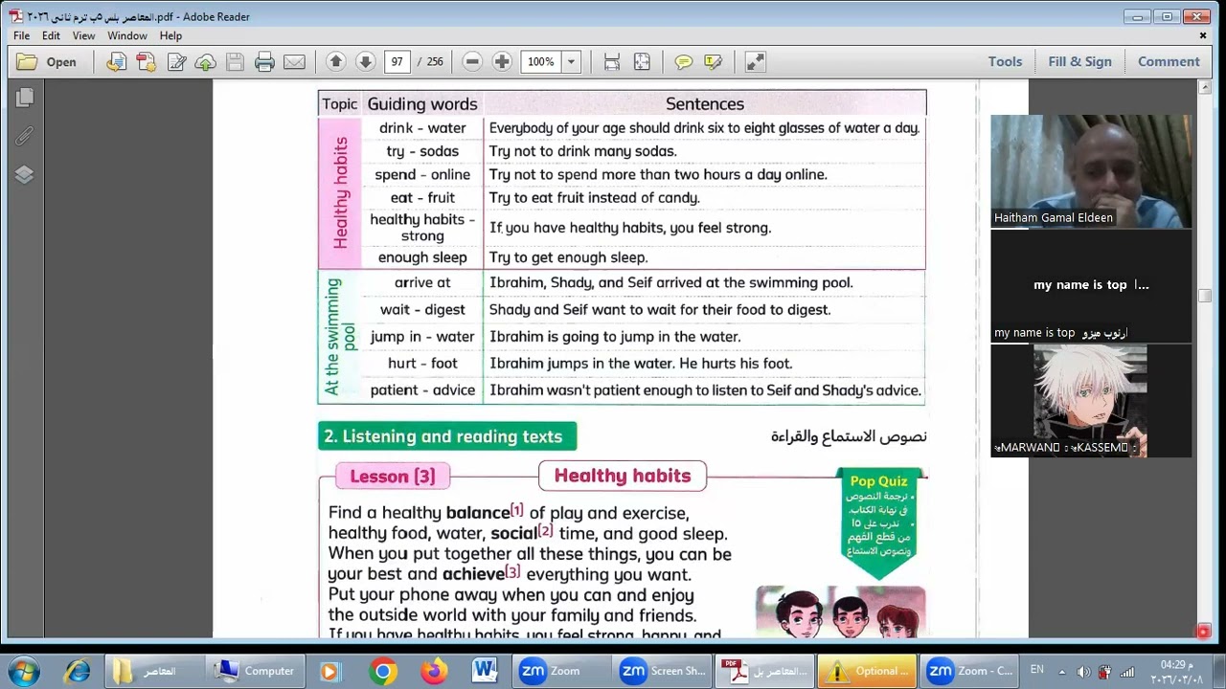Click the Send by email envelope icon
Screen dimensions: 1226x689
pyautogui.click(x=294, y=62)
